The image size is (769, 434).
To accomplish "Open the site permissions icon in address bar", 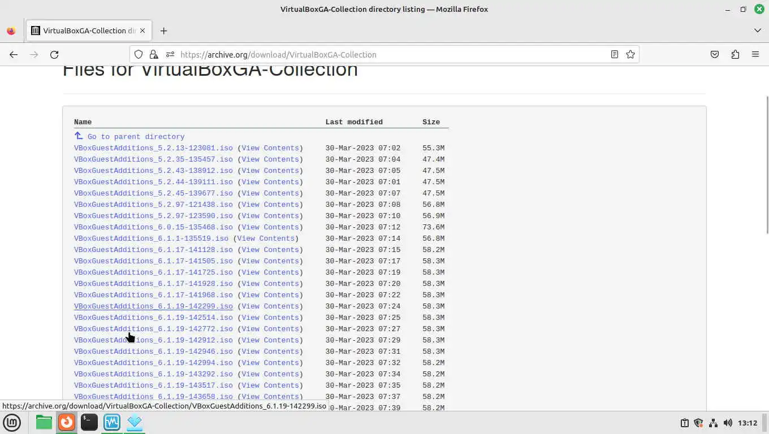I will coord(170,54).
